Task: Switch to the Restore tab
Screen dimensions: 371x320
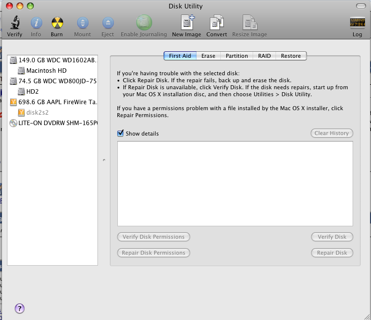Action: [x=291, y=56]
